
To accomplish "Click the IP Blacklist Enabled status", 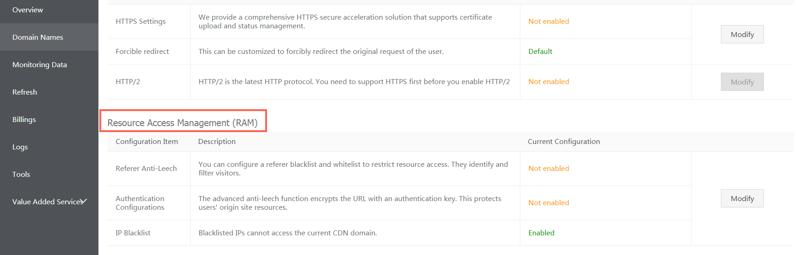I will [541, 233].
